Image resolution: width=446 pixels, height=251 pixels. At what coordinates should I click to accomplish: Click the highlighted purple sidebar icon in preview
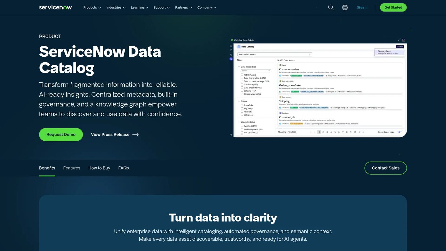coord(231,59)
